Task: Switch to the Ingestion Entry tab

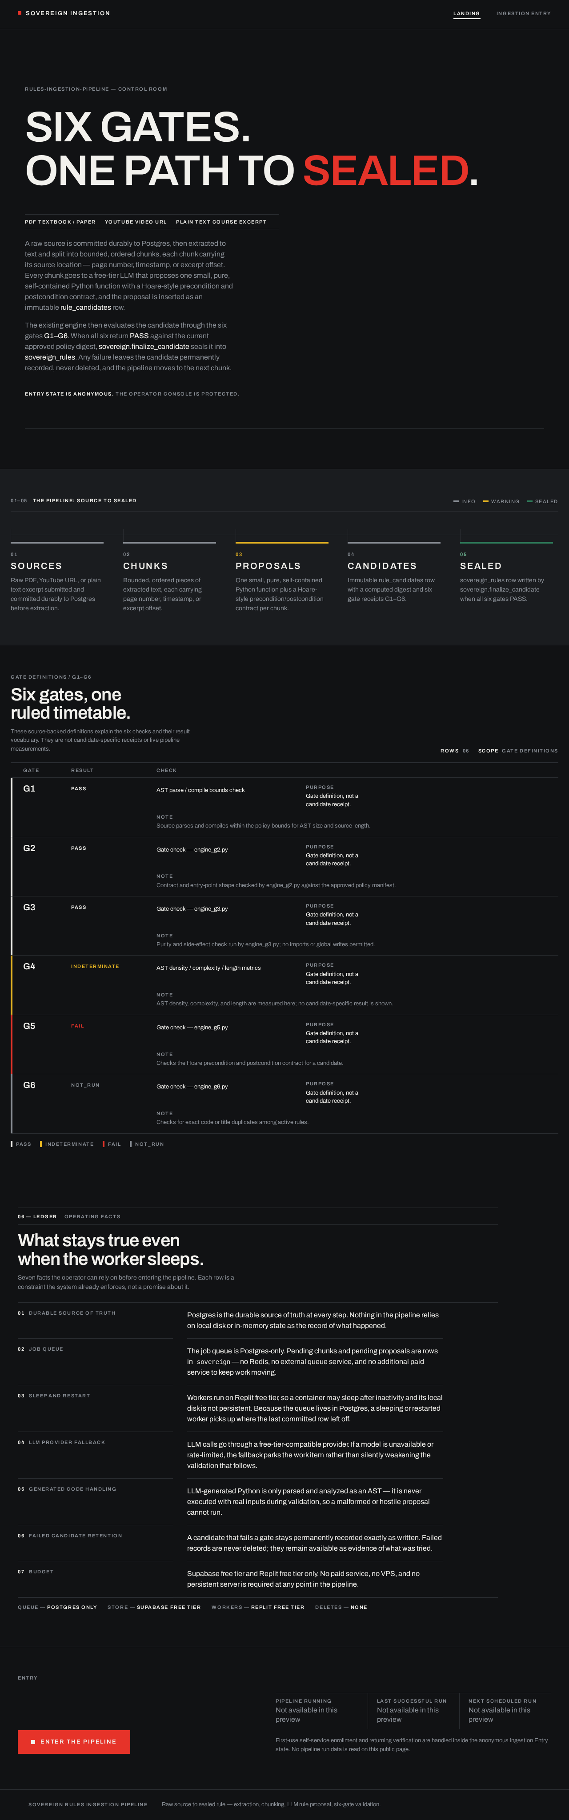Action: point(523,13)
